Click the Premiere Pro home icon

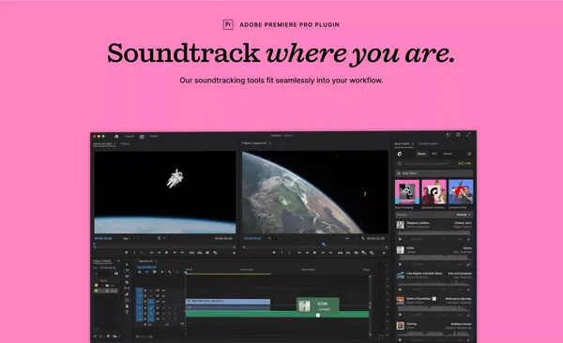point(116,136)
